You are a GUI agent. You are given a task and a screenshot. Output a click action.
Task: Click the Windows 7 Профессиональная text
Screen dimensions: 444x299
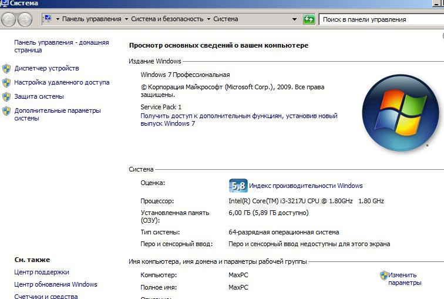point(185,75)
